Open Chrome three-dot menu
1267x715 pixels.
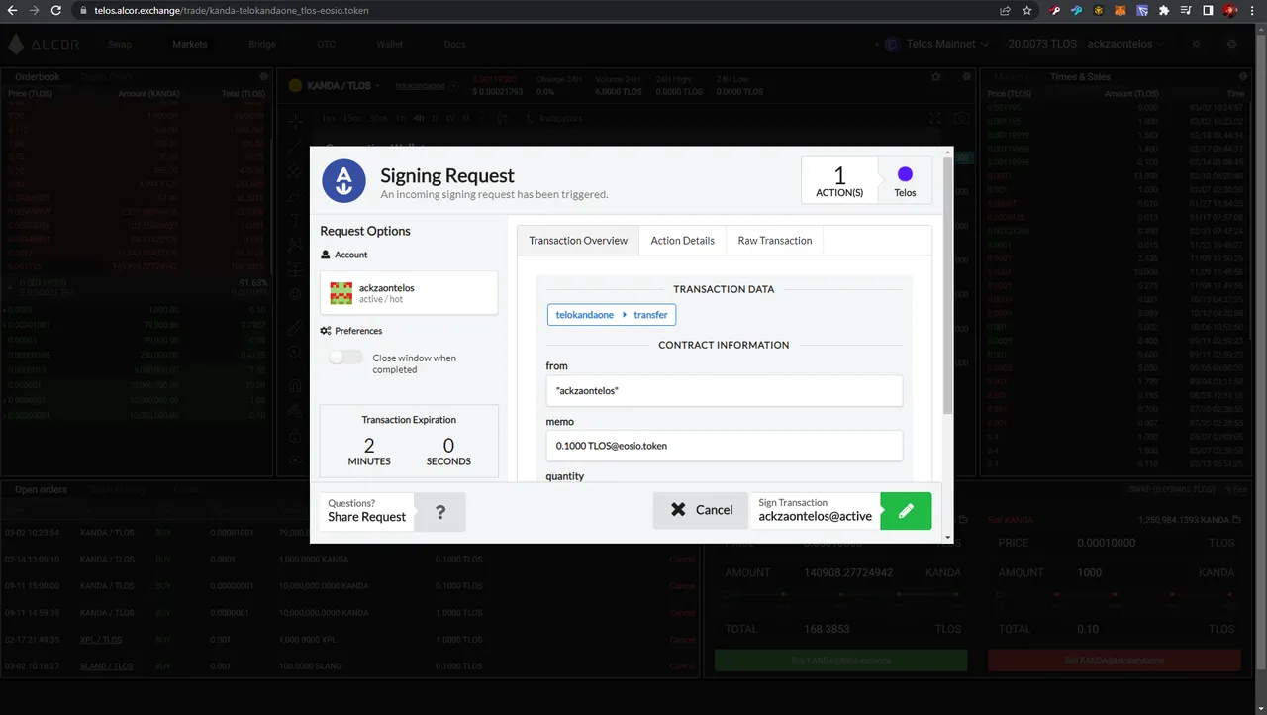[1254, 11]
